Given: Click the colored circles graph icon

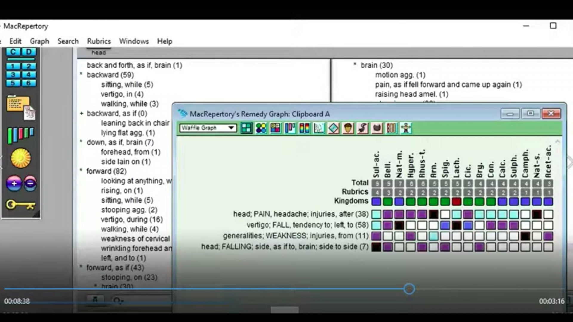Looking at the screenshot, I should (261, 128).
